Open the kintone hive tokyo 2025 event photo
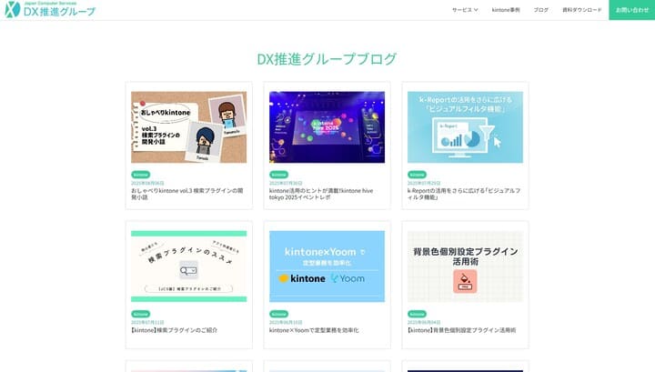The height and width of the screenshot is (372, 655). click(327, 126)
